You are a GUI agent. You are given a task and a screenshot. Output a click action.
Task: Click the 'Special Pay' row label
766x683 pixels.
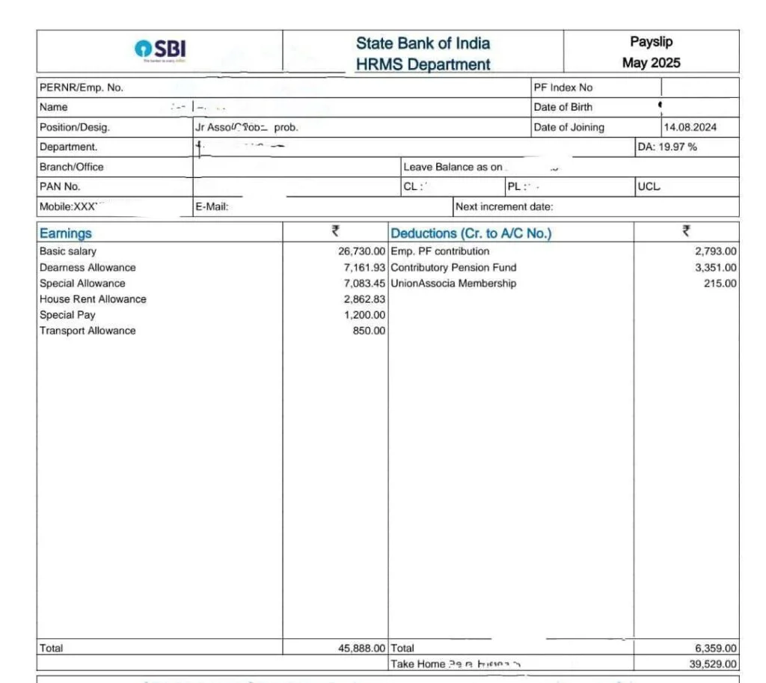67,315
